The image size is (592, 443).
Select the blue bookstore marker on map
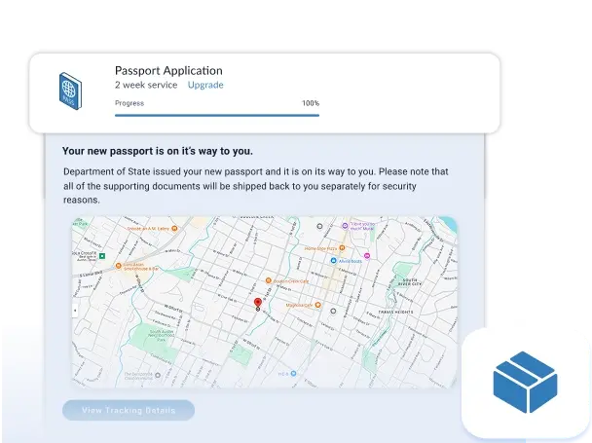tap(333, 261)
